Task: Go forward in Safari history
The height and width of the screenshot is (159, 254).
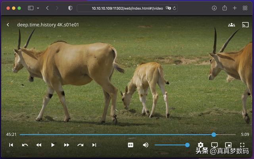Action: (57, 8)
